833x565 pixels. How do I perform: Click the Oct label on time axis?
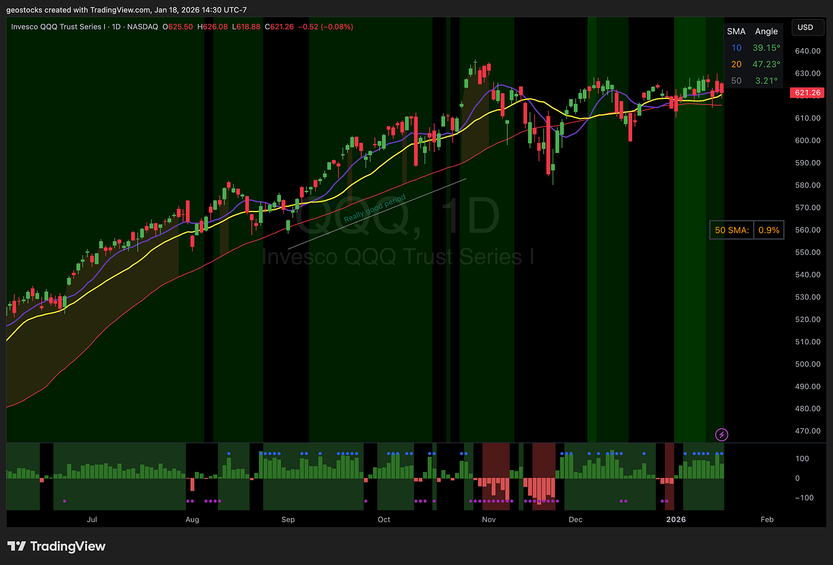click(384, 519)
